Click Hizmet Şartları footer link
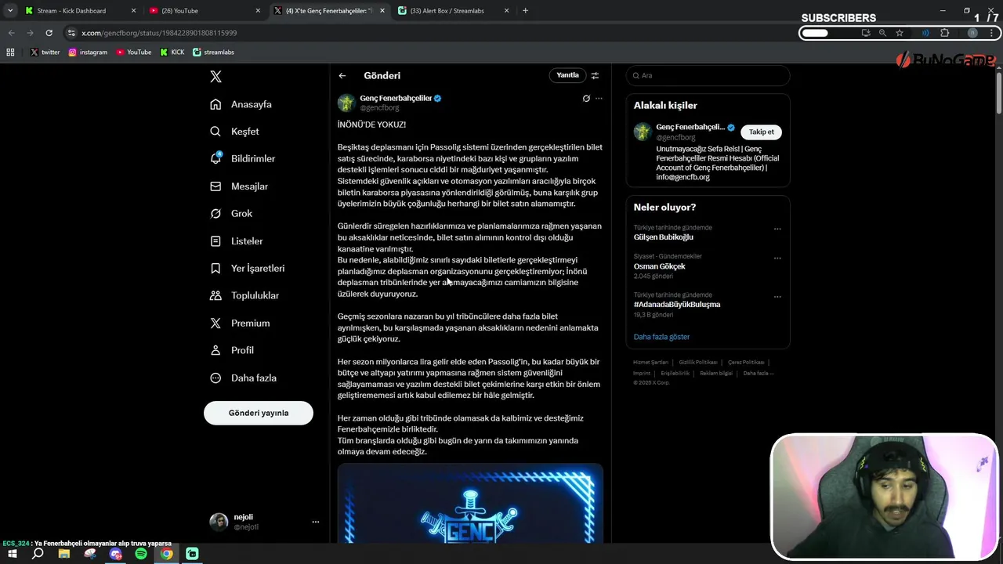Viewport: 1003px width, 564px height. click(650, 362)
